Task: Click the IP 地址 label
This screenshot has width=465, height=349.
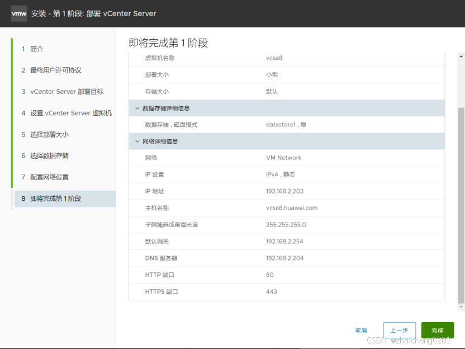Action: pos(154,191)
